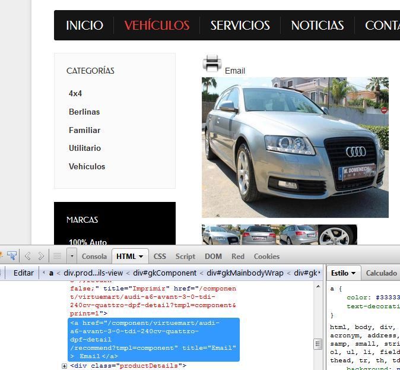Image resolution: width=400 pixels, height=370 pixels.
Task: Open the Estilo tab dropdown arrow
Action: pos(354,273)
